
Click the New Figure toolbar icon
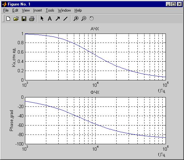pos(8,19)
